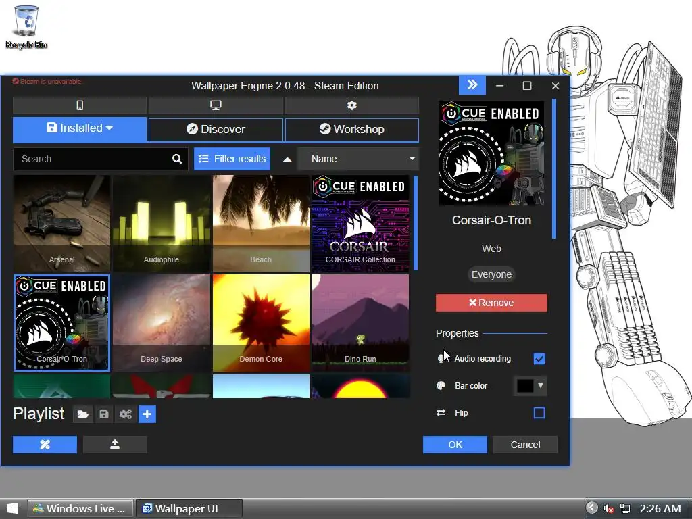The width and height of the screenshot is (692, 519).
Task: Open the settings gear tab
Action: tap(351, 105)
